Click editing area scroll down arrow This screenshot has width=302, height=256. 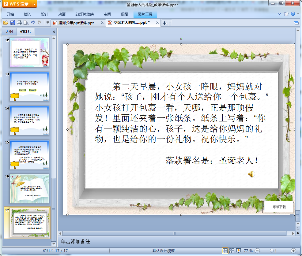click(298, 224)
